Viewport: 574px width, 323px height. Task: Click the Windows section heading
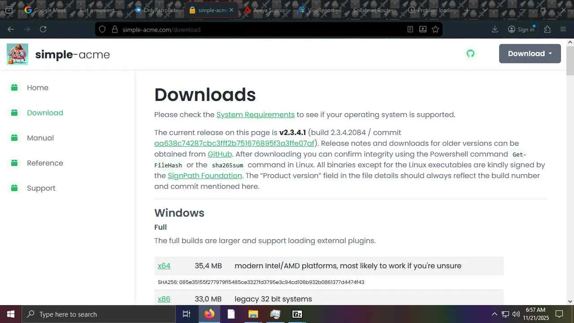click(x=179, y=213)
